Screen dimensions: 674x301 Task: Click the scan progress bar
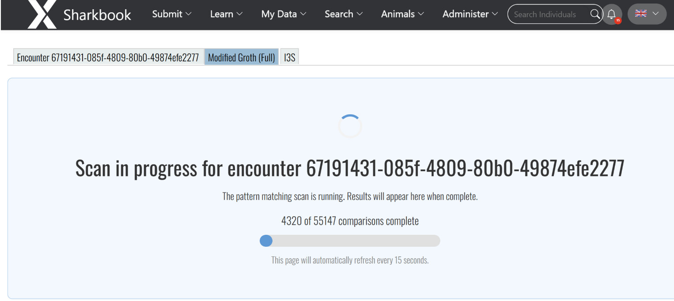(x=350, y=241)
